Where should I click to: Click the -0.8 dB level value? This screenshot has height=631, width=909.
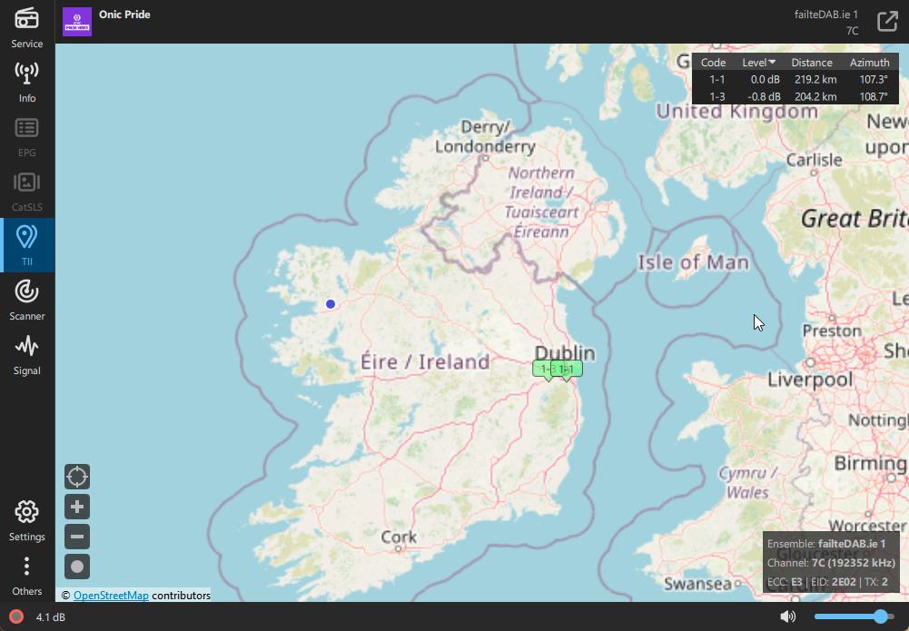pos(764,96)
